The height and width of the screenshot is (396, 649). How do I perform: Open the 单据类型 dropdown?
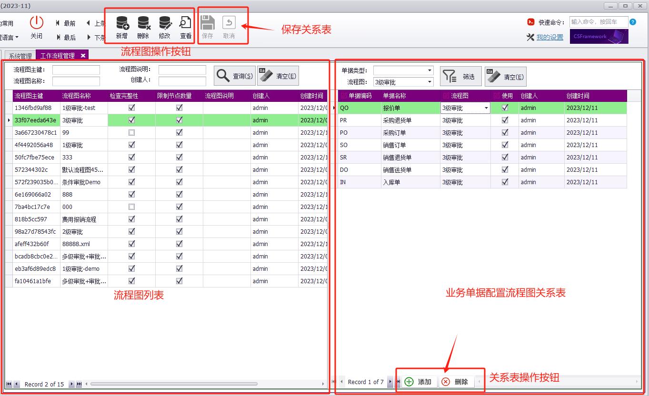click(x=429, y=70)
